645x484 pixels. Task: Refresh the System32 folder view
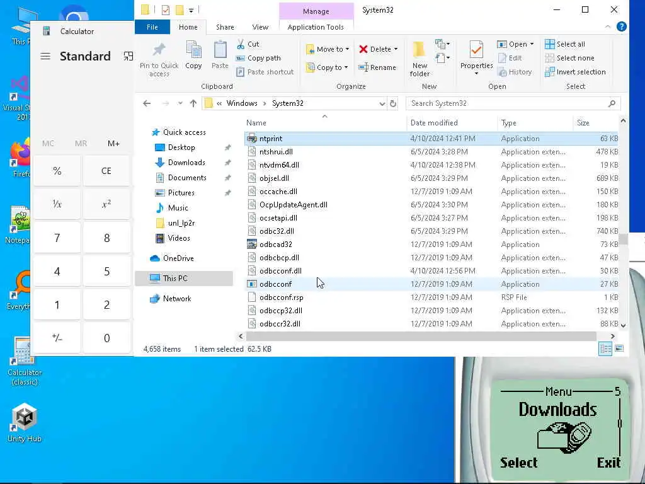(393, 103)
